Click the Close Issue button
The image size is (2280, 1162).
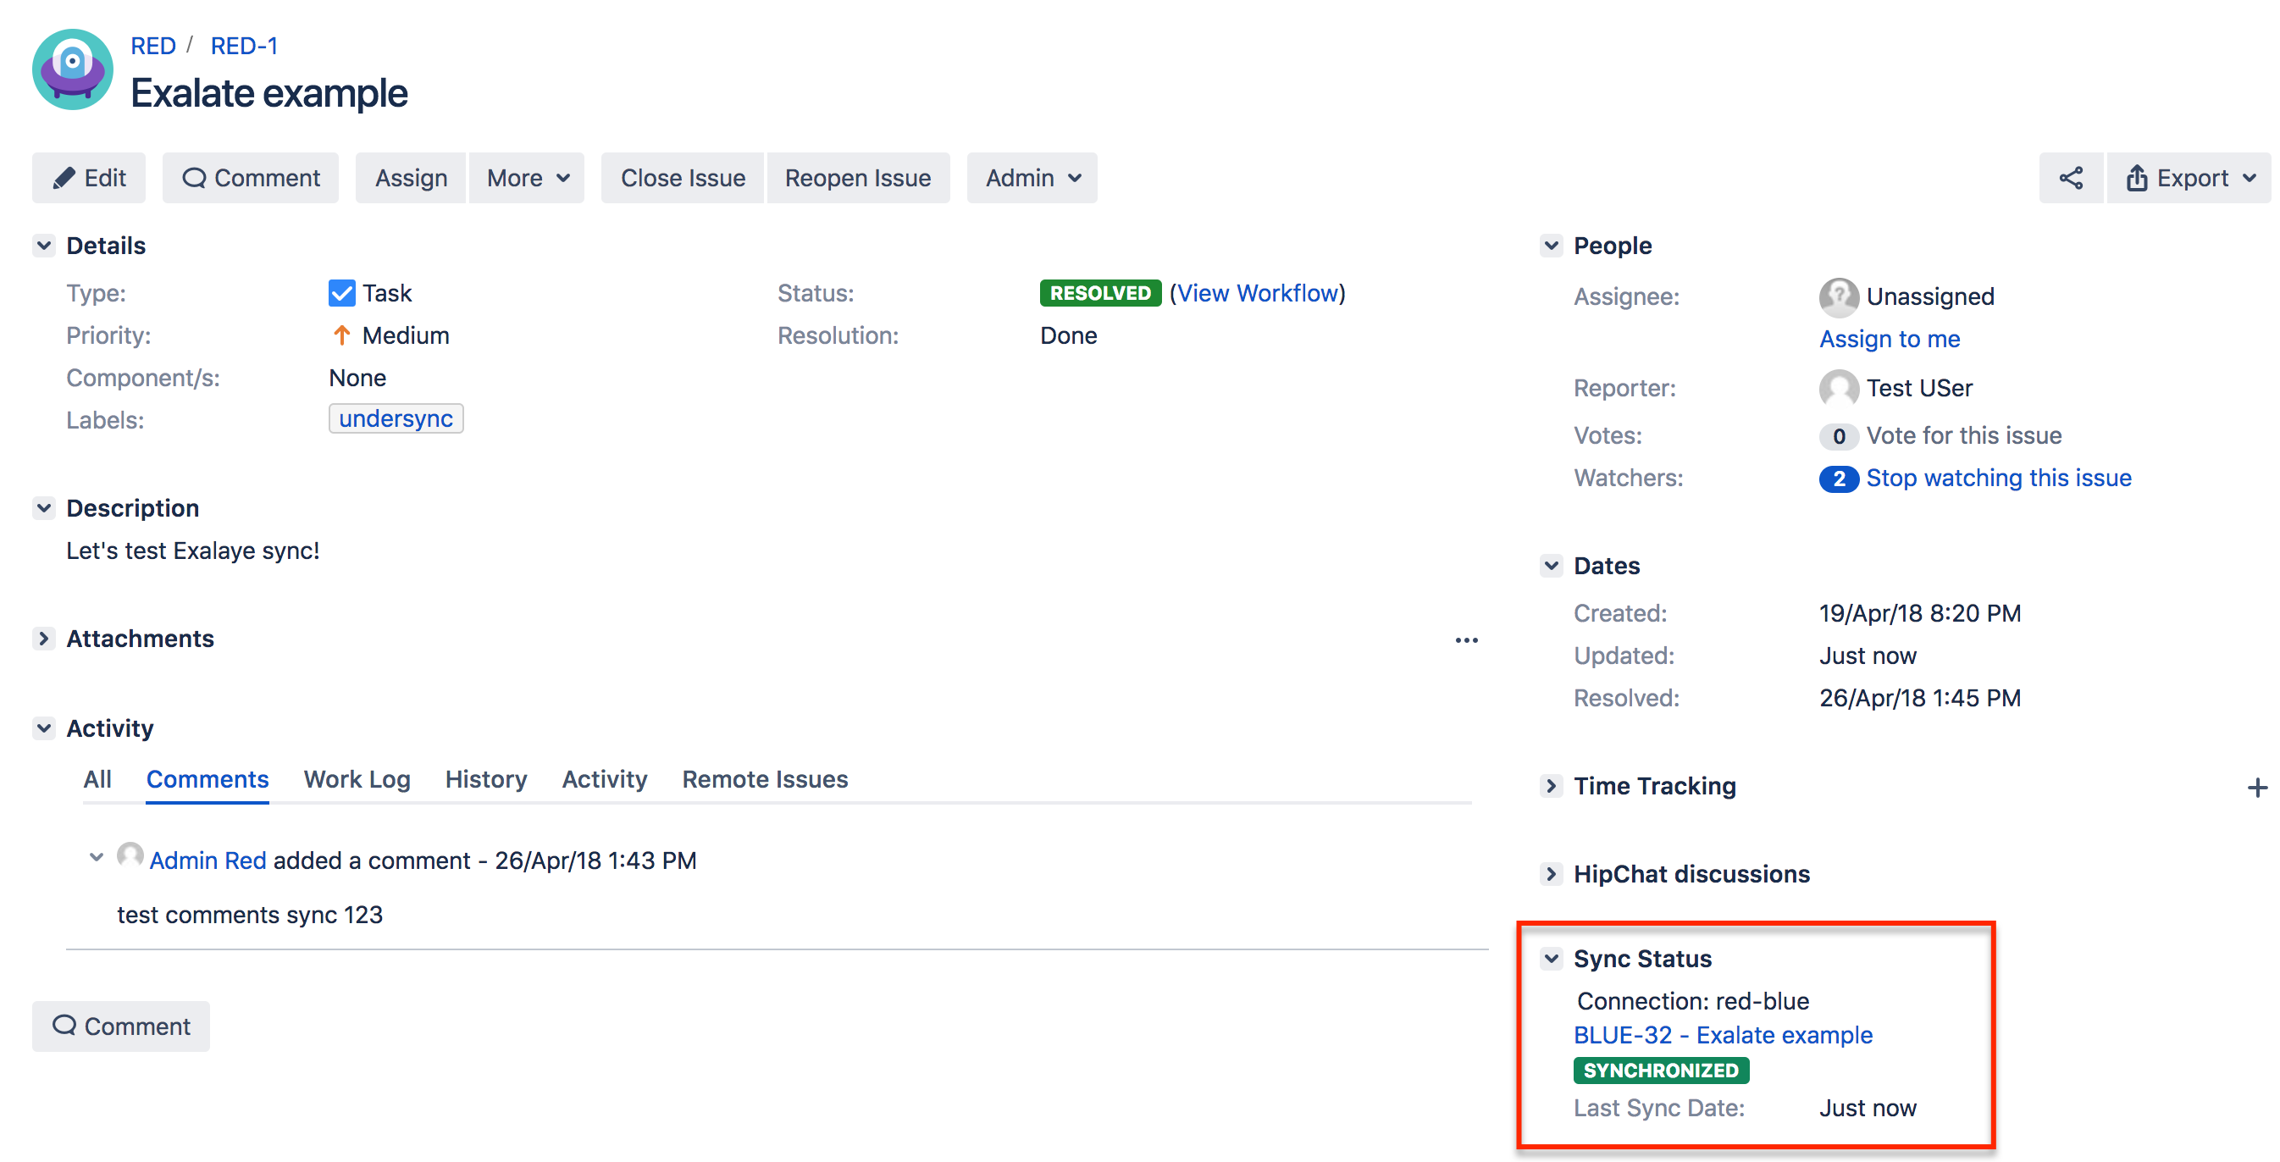pos(683,178)
